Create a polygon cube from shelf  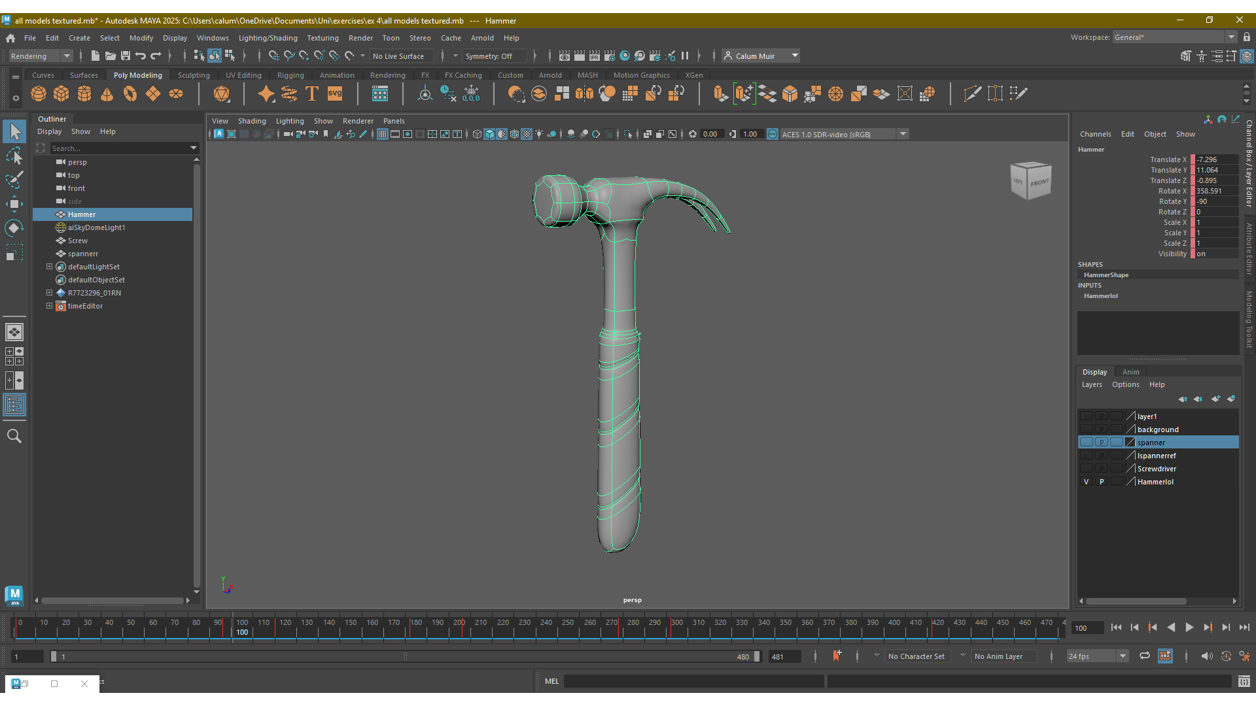61,93
